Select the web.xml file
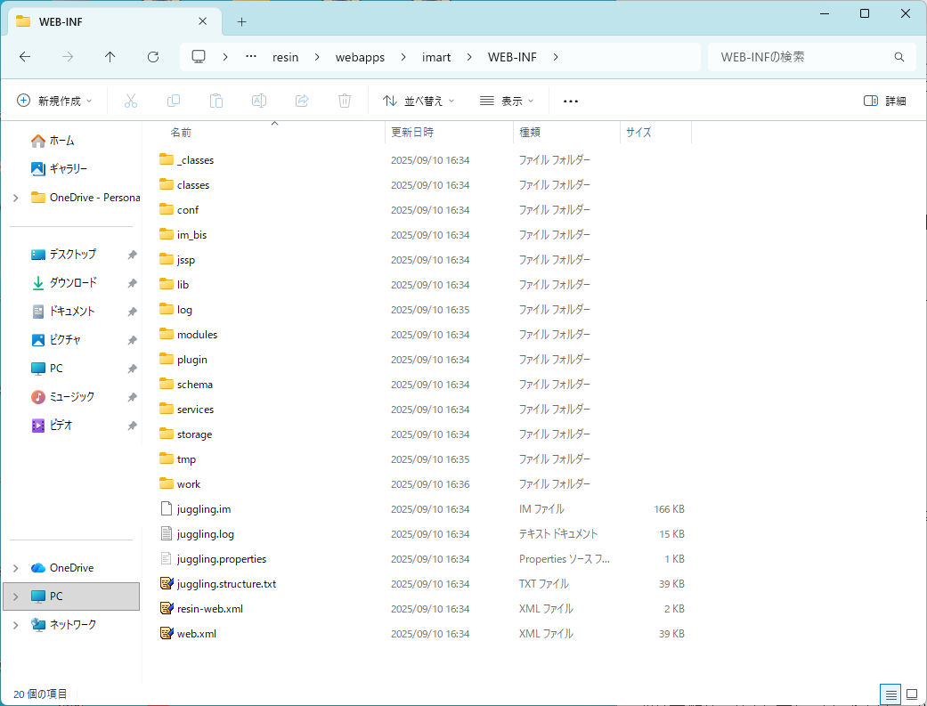Image resolution: width=927 pixels, height=706 pixels. (x=197, y=634)
